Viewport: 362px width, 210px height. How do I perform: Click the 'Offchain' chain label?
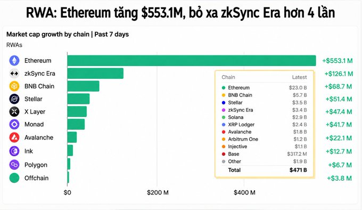(x=37, y=178)
